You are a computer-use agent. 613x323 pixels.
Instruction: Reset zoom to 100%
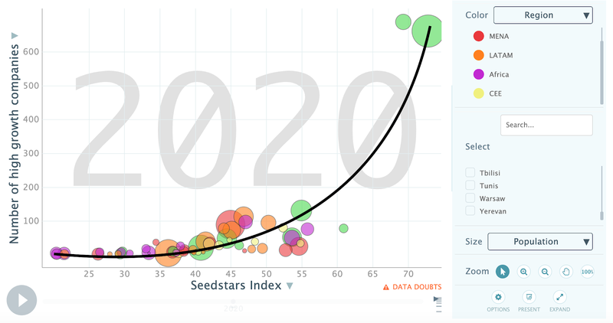(x=588, y=272)
